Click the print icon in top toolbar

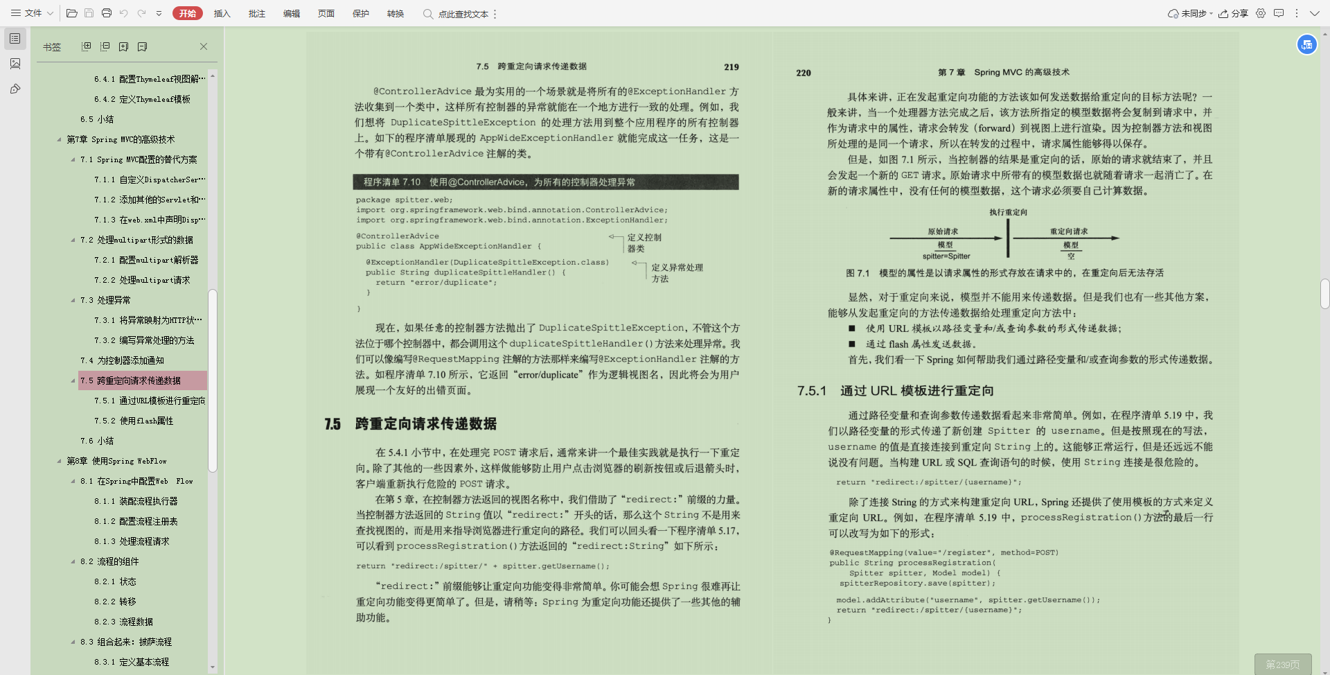pos(107,12)
